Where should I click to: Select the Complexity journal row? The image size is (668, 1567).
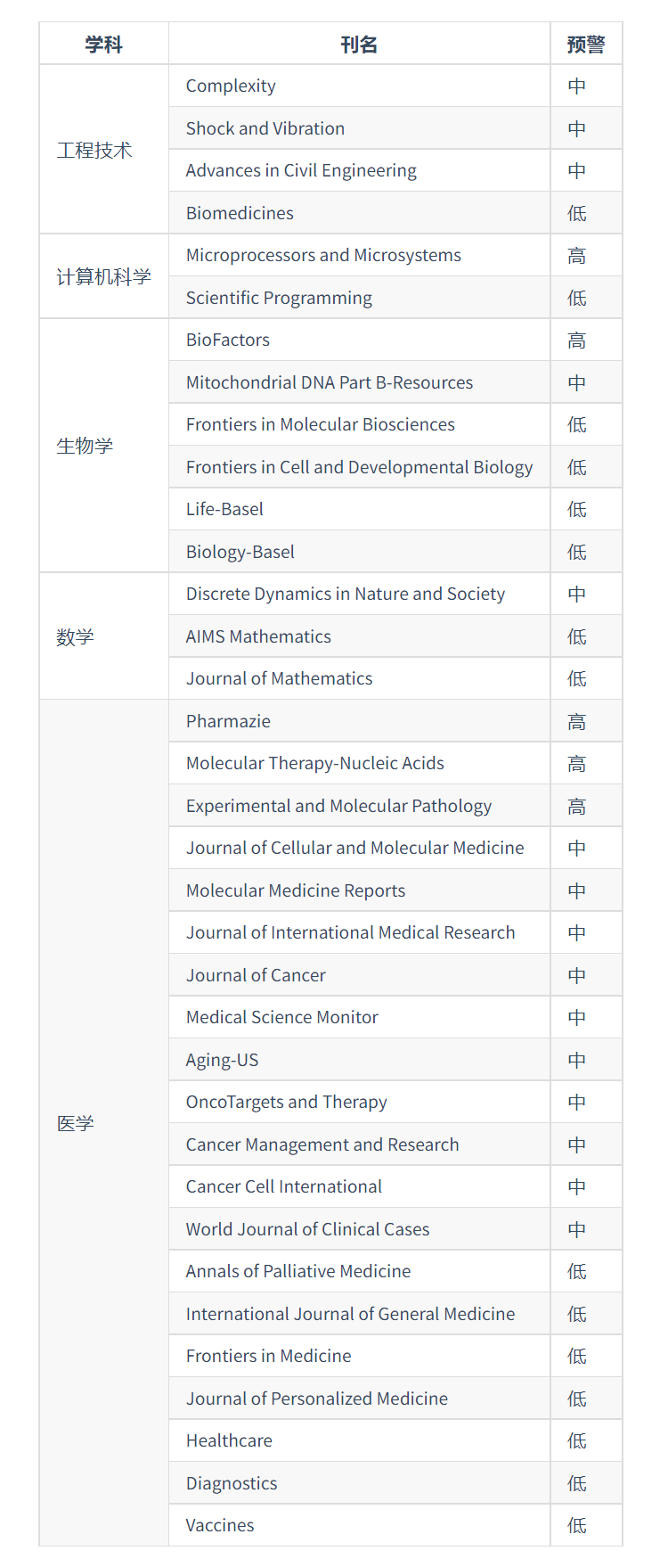click(x=231, y=86)
